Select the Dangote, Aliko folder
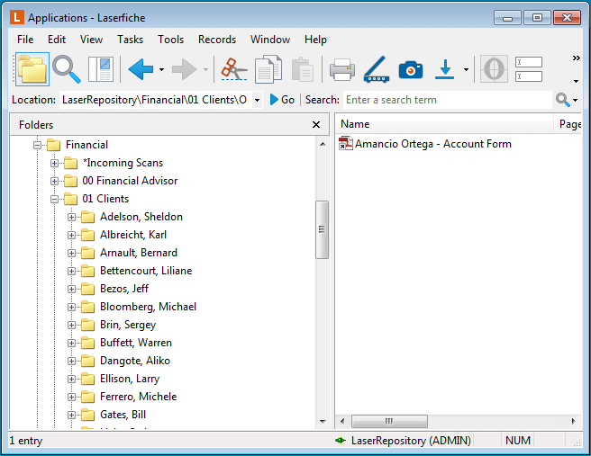 click(x=135, y=361)
